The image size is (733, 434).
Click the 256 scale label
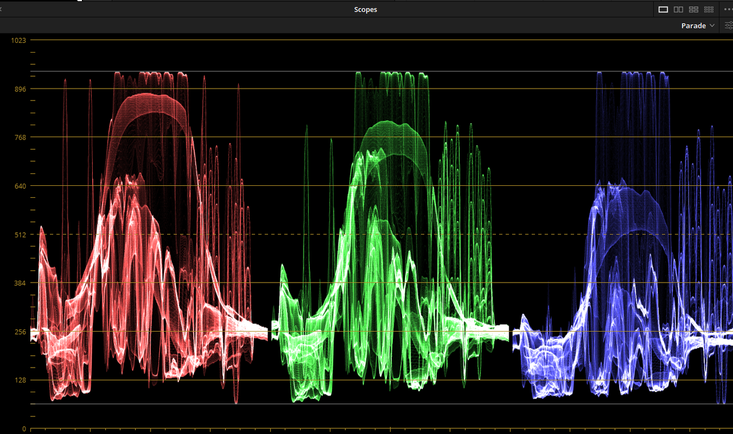[x=21, y=332]
